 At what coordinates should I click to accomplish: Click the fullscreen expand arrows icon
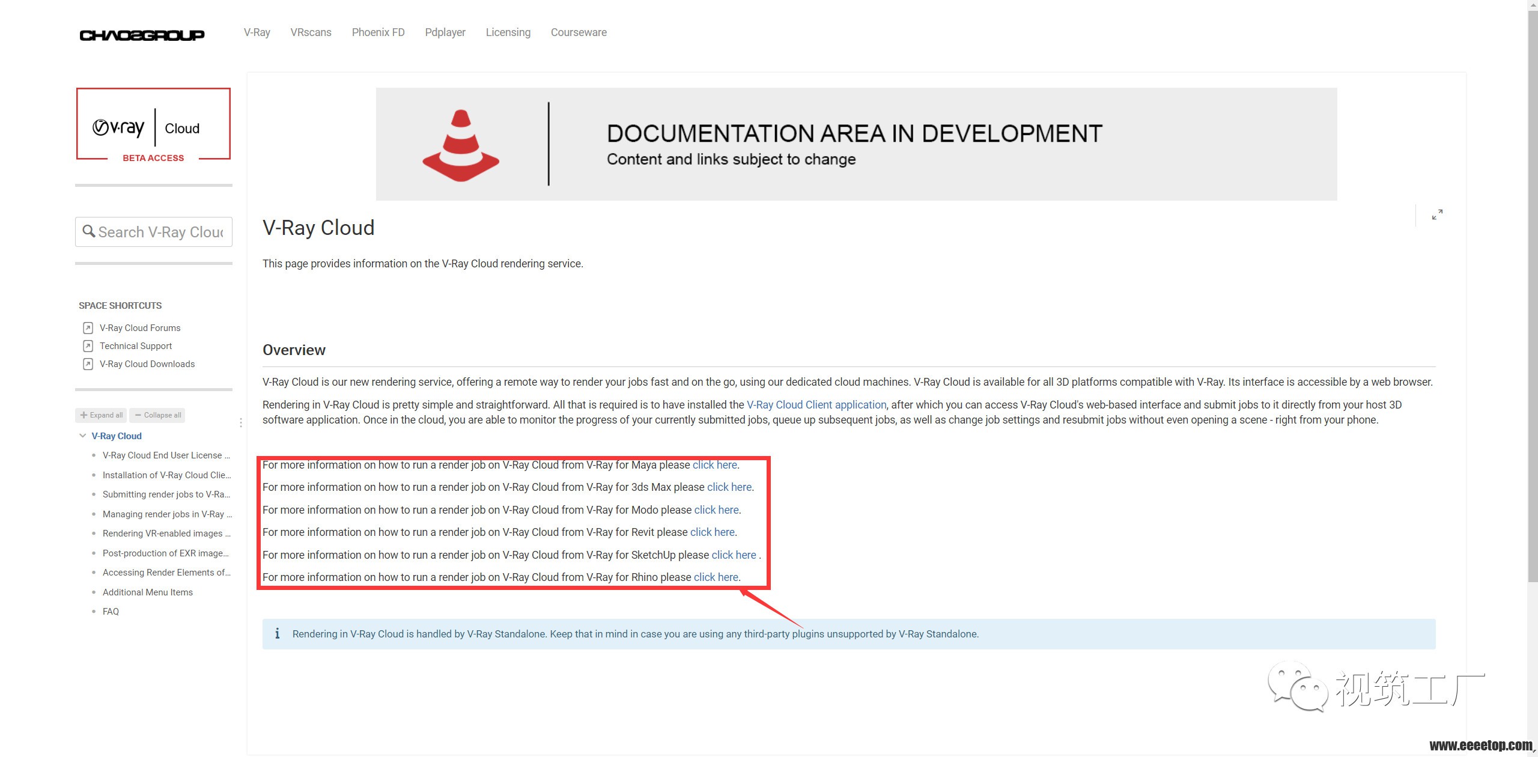[1437, 214]
